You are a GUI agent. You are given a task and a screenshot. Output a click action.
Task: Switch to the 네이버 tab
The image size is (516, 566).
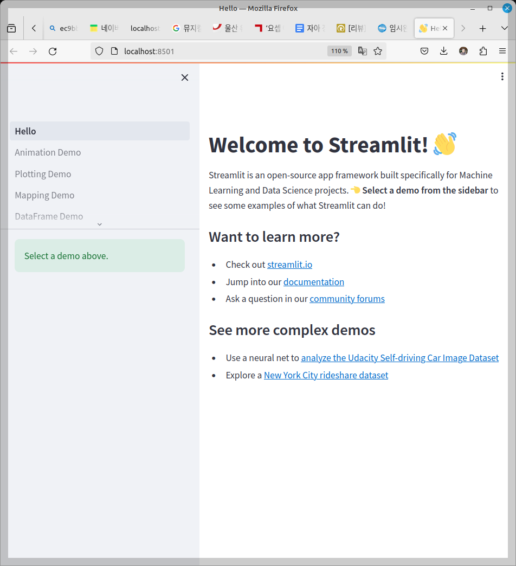tap(104, 28)
